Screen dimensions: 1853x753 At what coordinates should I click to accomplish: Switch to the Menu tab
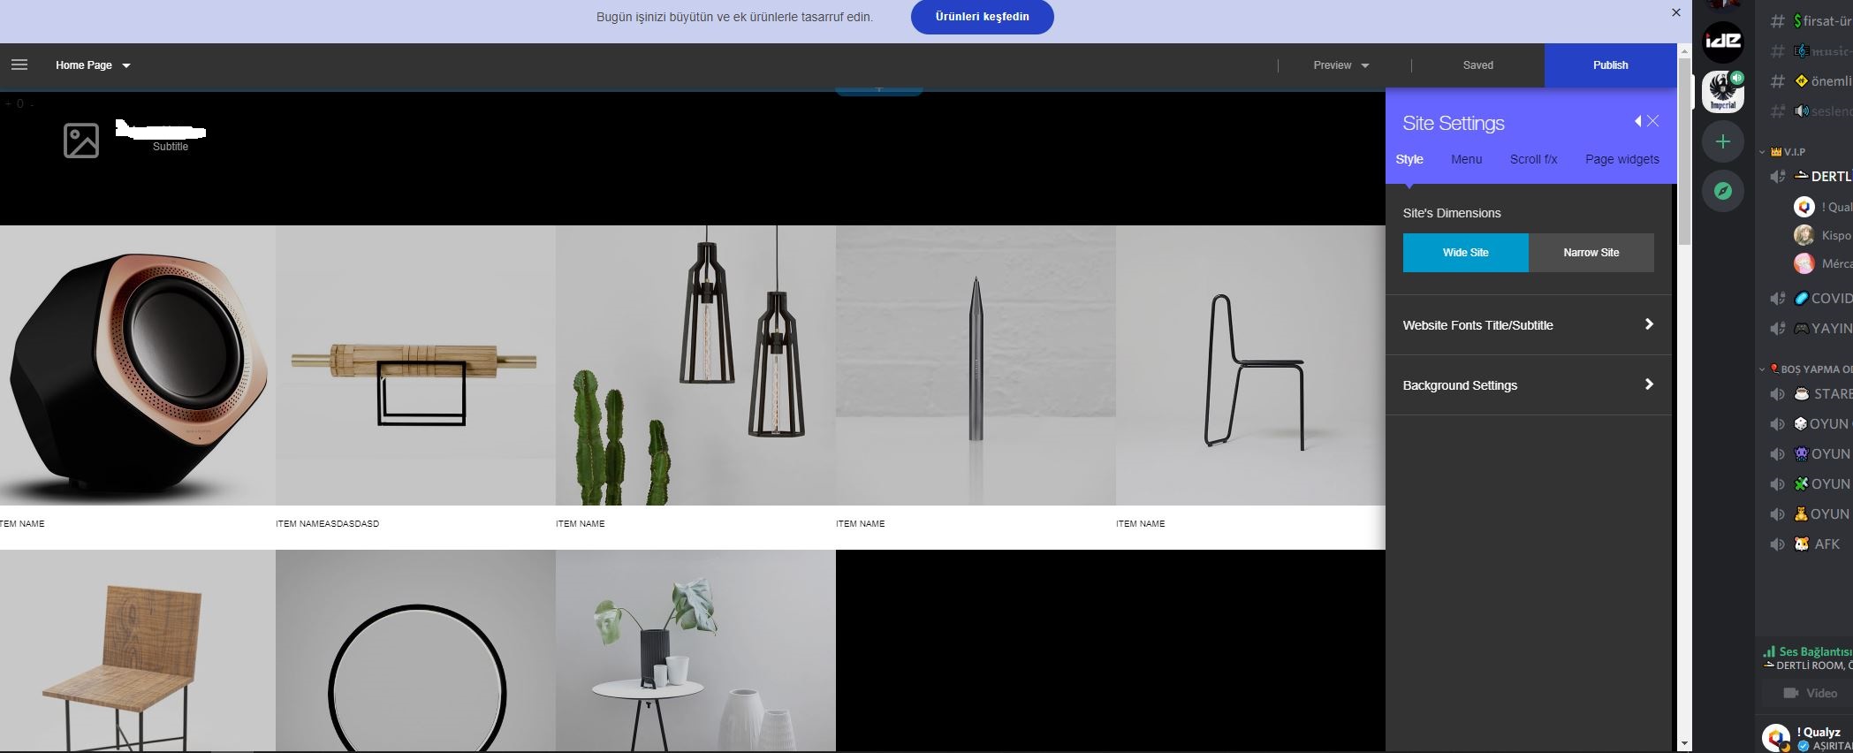[x=1466, y=159]
